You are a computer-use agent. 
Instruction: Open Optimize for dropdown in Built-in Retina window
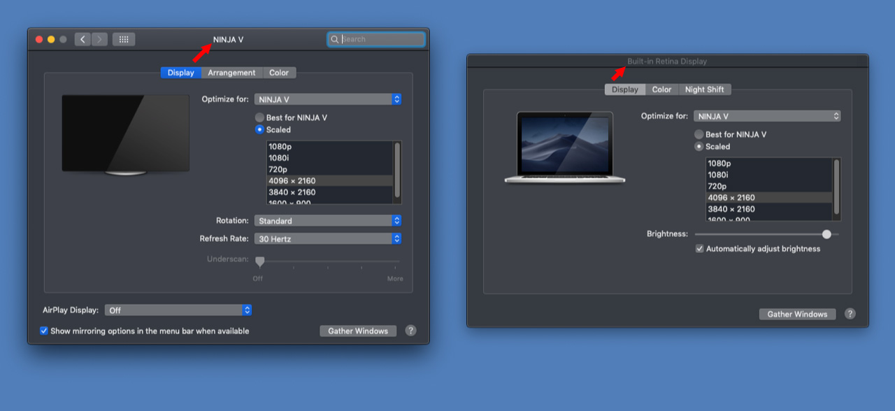click(767, 116)
